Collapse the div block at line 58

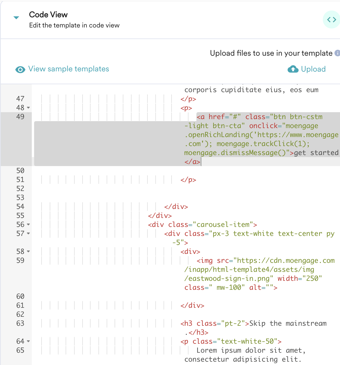click(28, 252)
